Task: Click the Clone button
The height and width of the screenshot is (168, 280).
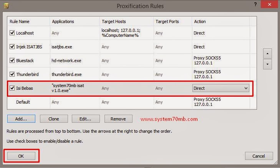Action: pos(54,119)
